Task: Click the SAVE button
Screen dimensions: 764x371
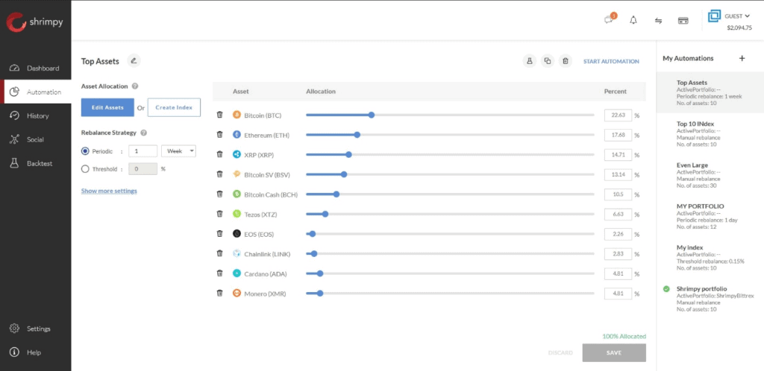Action: pyautogui.click(x=614, y=353)
